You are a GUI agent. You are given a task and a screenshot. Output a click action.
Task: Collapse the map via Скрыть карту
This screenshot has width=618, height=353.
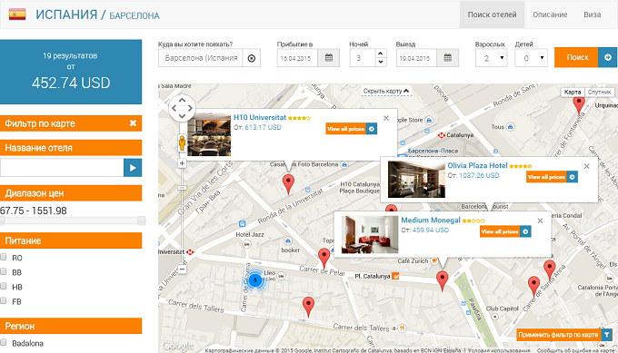(386, 91)
